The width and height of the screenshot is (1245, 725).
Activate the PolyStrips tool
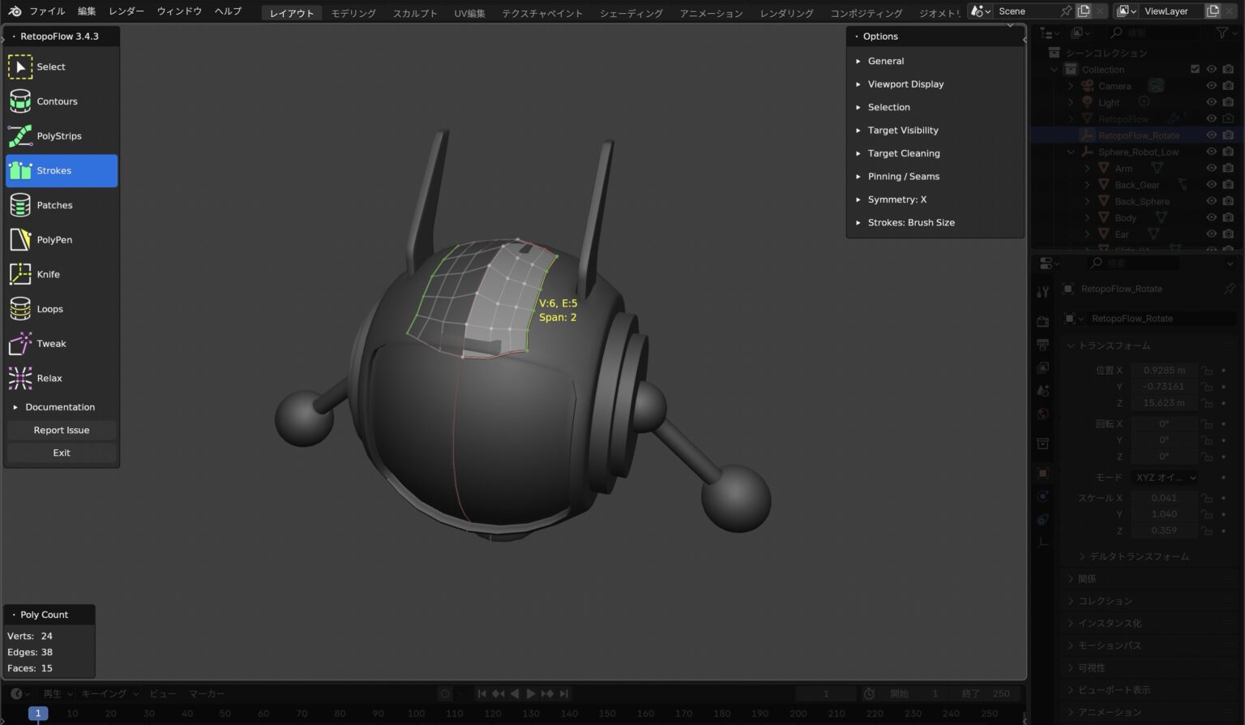[61, 135]
